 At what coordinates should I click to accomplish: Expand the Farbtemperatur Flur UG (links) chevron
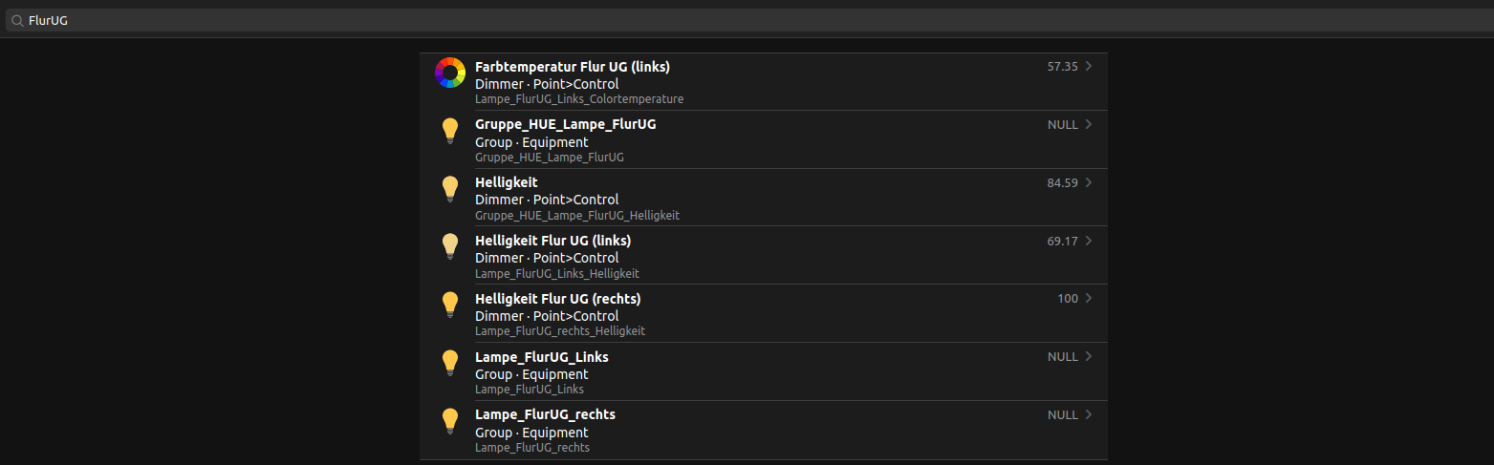point(1089,67)
